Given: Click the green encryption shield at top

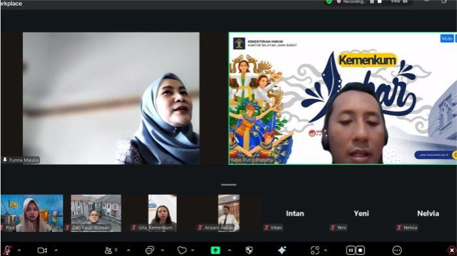Looking at the screenshot, I should point(329,2).
